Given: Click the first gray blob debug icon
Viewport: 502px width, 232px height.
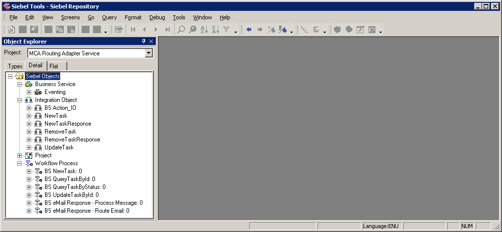Looking at the screenshot, I should point(337,30).
